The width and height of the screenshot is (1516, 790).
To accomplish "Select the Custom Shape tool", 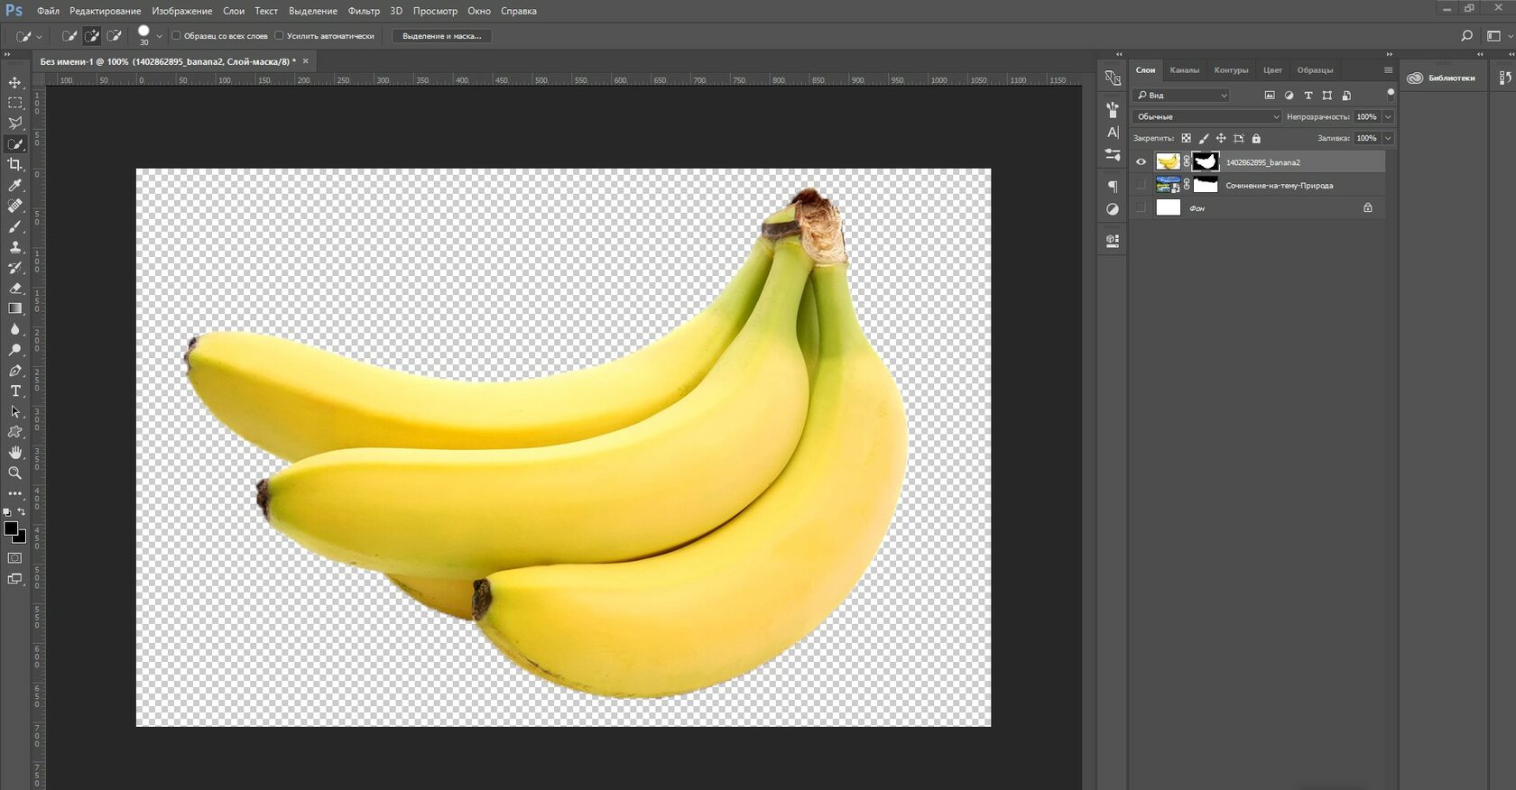I will pyautogui.click(x=15, y=432).
